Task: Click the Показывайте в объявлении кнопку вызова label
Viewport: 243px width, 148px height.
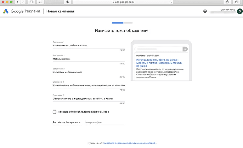Action: 83,112
